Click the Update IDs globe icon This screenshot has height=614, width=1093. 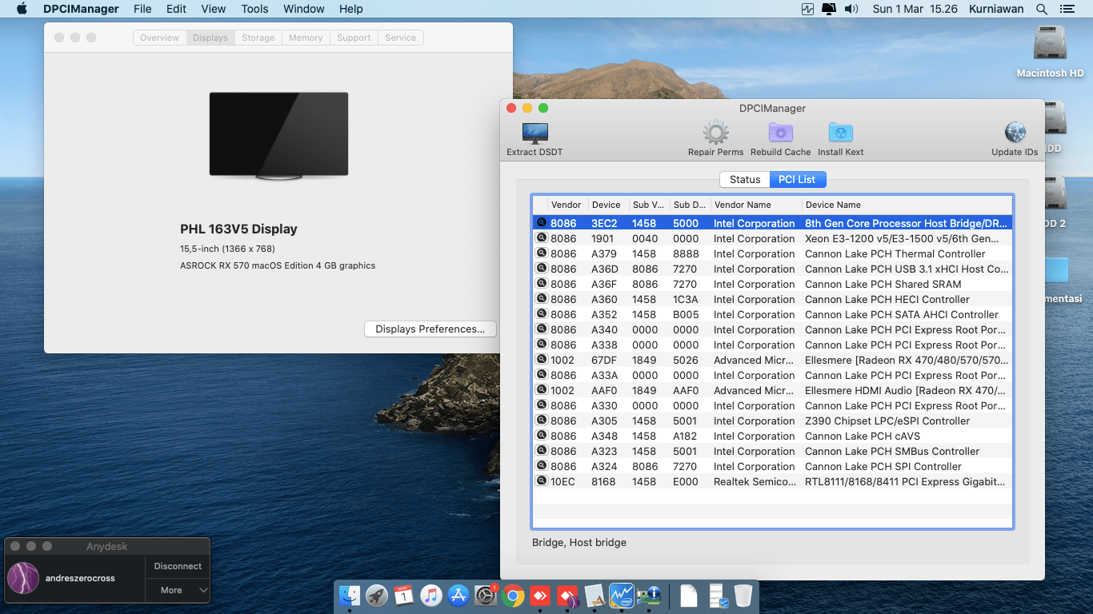pyautogui.click(x=1015, y=133)
